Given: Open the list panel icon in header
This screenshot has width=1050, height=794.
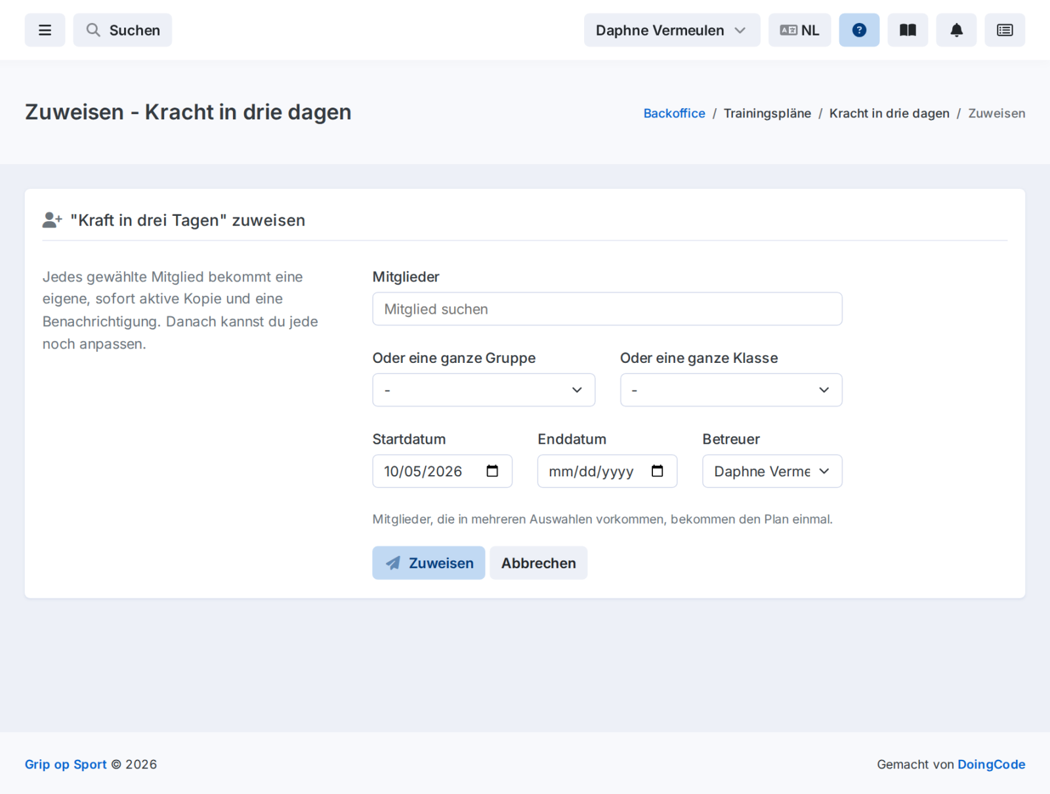Looking at the screenshot, I should click(1005, 30).
